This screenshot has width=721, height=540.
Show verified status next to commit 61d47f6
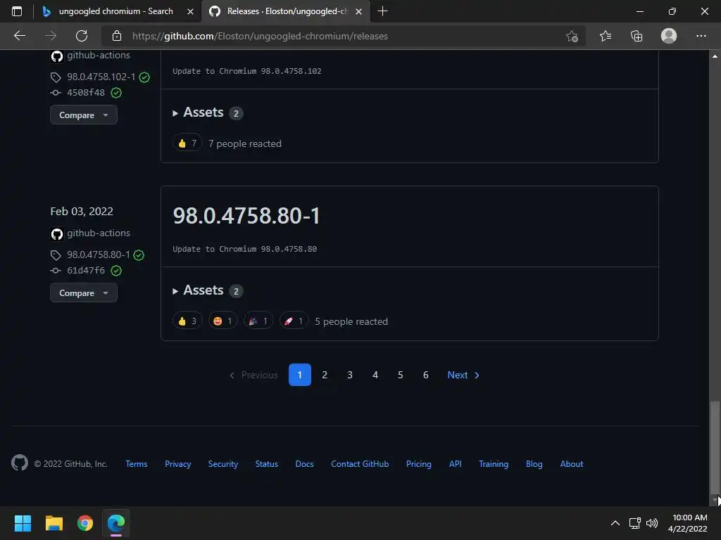point(116,271)
